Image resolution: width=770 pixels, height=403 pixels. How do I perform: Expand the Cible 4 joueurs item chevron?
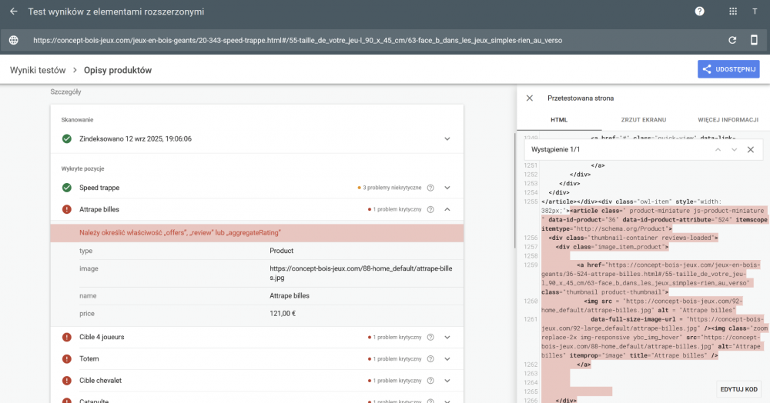(447, 338)
